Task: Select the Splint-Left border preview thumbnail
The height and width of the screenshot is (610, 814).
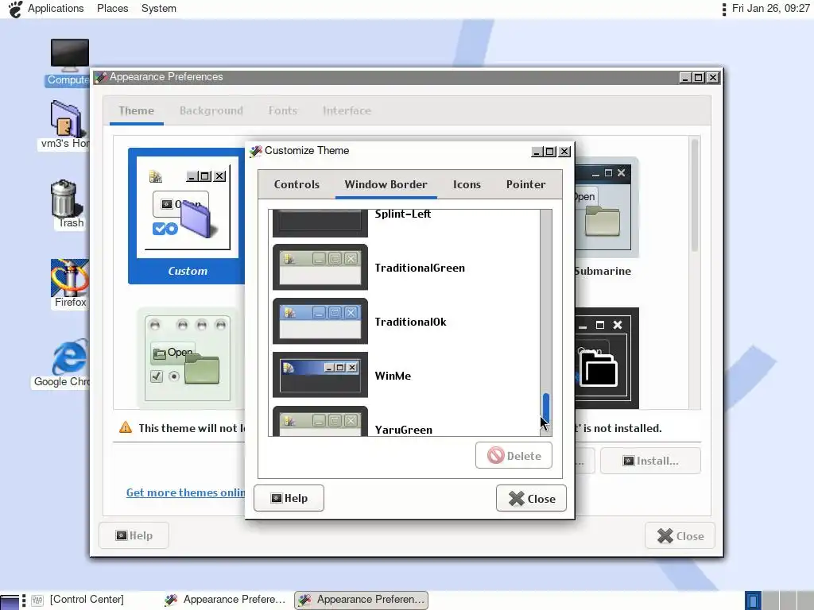Action: (x=320, y=223)
